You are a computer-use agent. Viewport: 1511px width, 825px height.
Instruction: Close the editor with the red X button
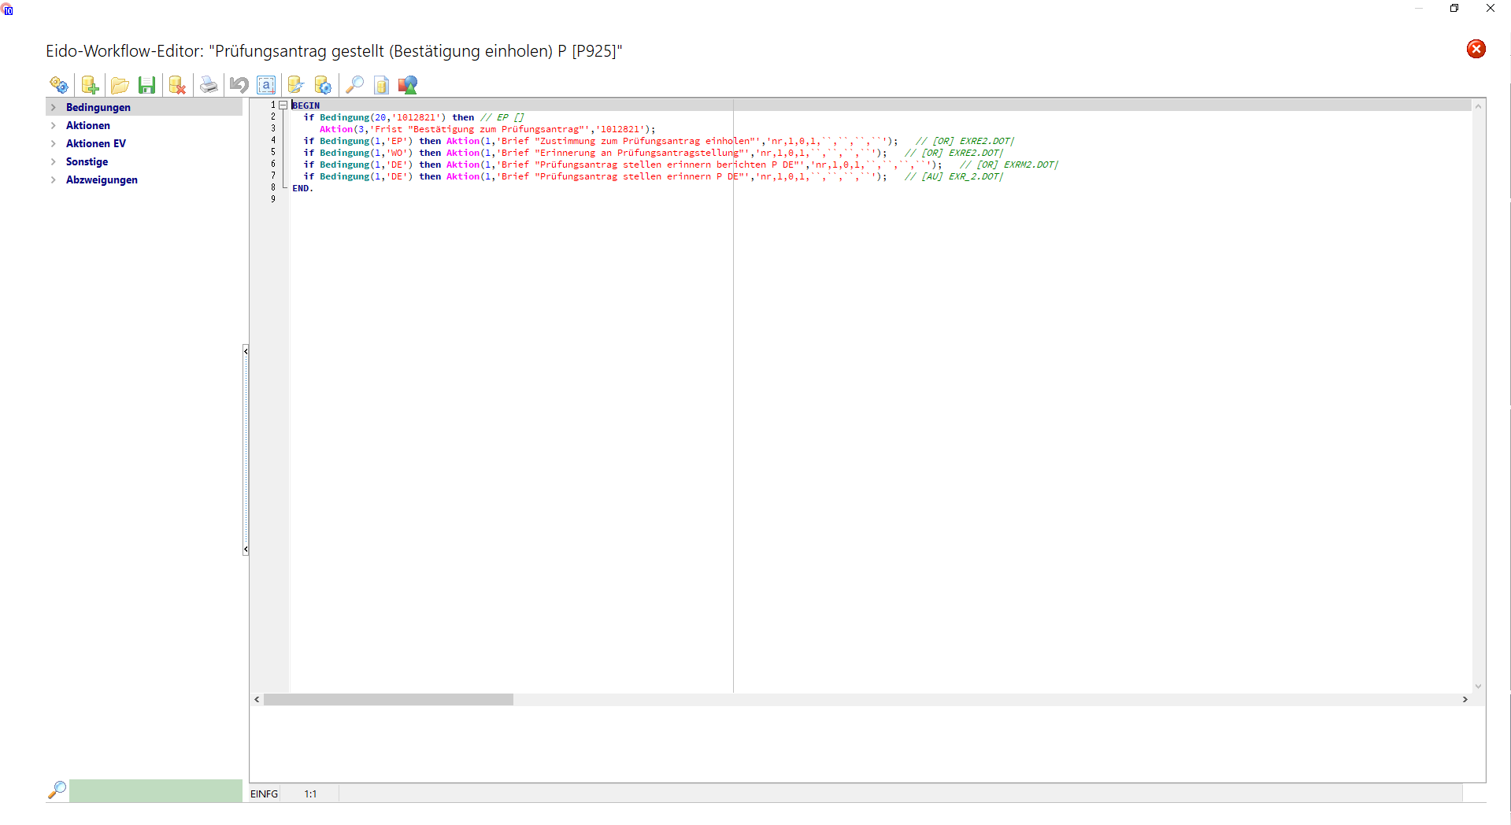click(1476, 50)
